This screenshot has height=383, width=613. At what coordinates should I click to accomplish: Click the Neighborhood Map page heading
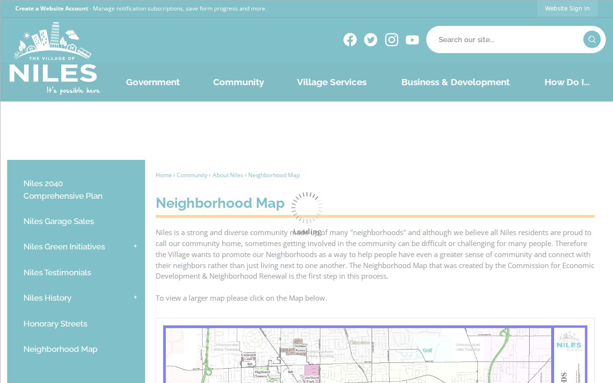(220, 203)
